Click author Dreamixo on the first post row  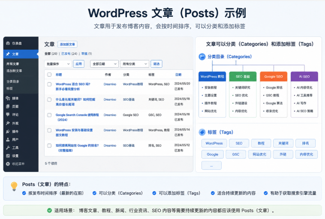click(x=110, y=84)
